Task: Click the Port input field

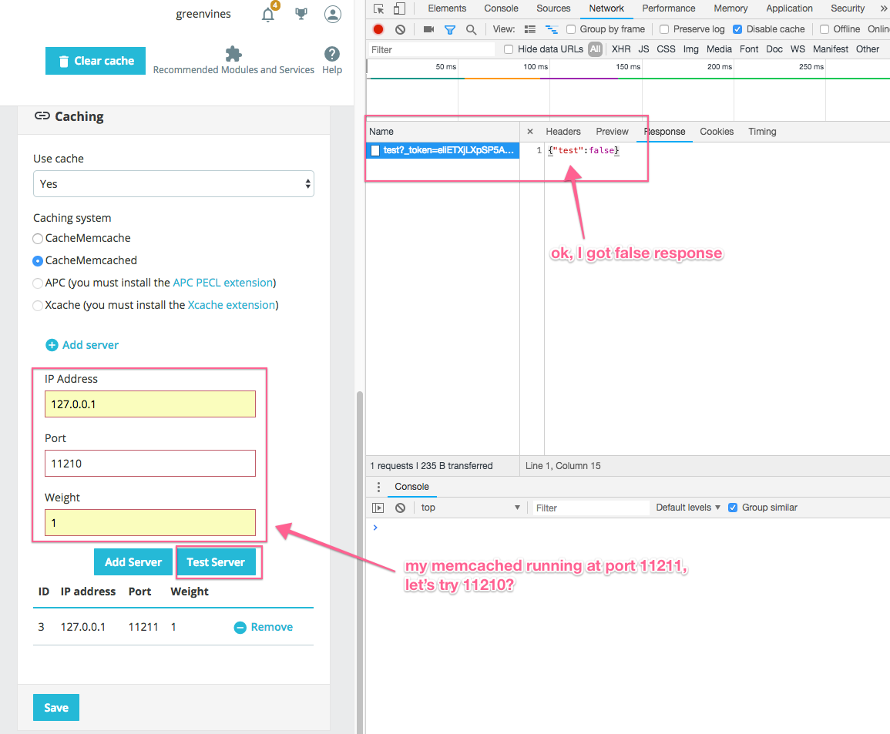Action: click(x=149, y=464)
